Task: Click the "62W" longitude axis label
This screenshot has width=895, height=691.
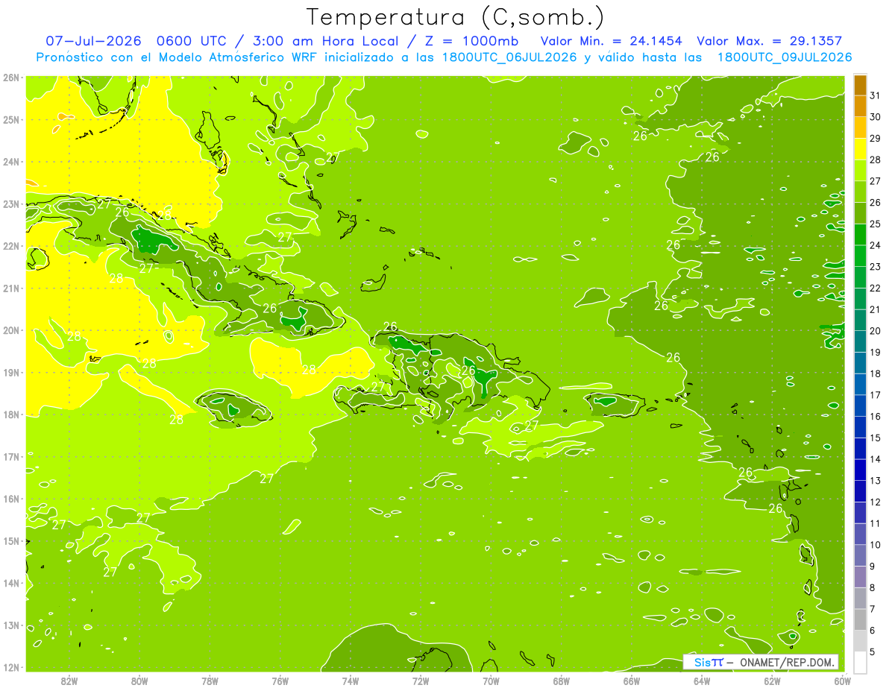Action: 772,680
